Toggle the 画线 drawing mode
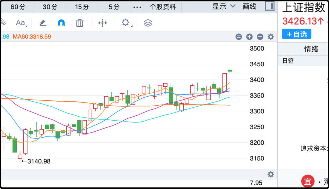The width and height of the screenshot is (329, 189). pos(249,6)
